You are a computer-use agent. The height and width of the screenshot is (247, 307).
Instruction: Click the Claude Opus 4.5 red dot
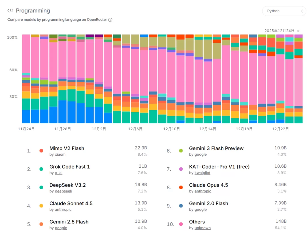coord(181,187)
